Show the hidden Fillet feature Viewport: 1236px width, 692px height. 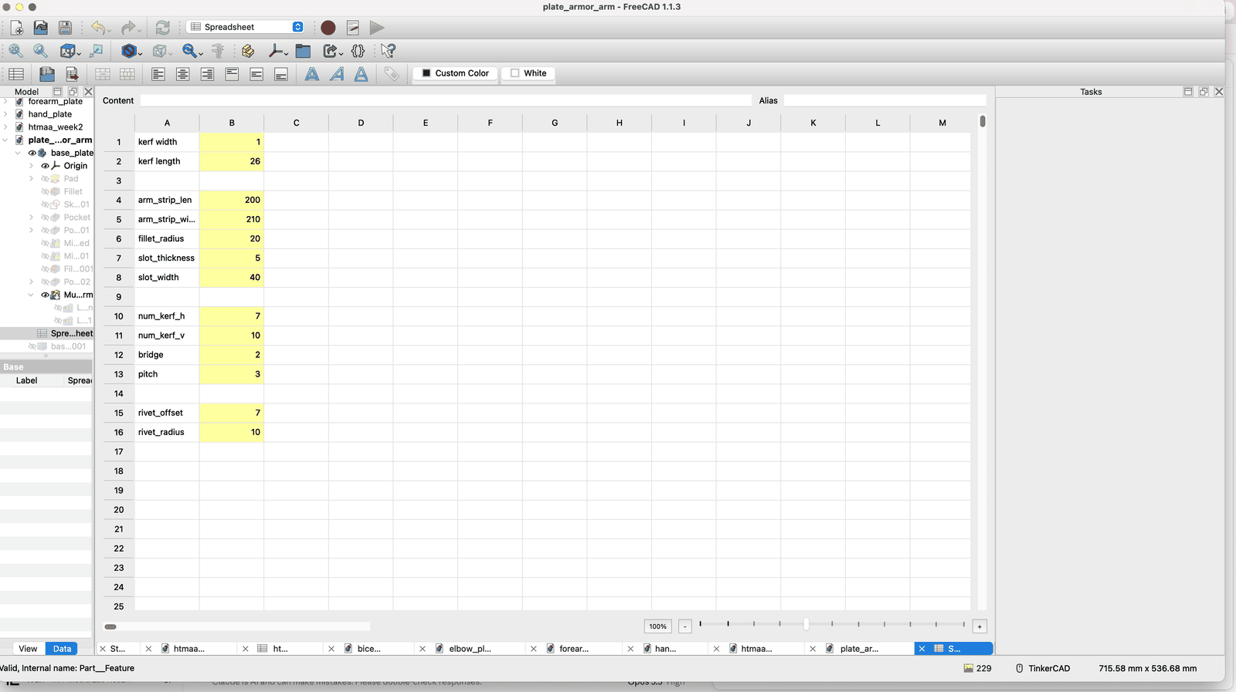tap(45, 191)
